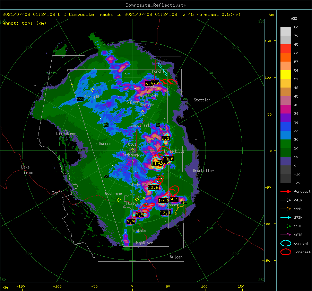Click the 9.6 storm top label near Lacombe

tap(156, 82)
